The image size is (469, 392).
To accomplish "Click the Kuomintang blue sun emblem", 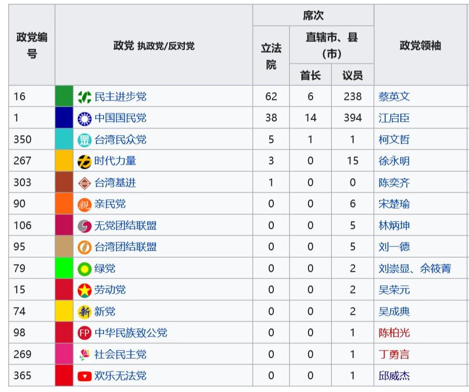I will pyautogui.click(x=84, y=119).
